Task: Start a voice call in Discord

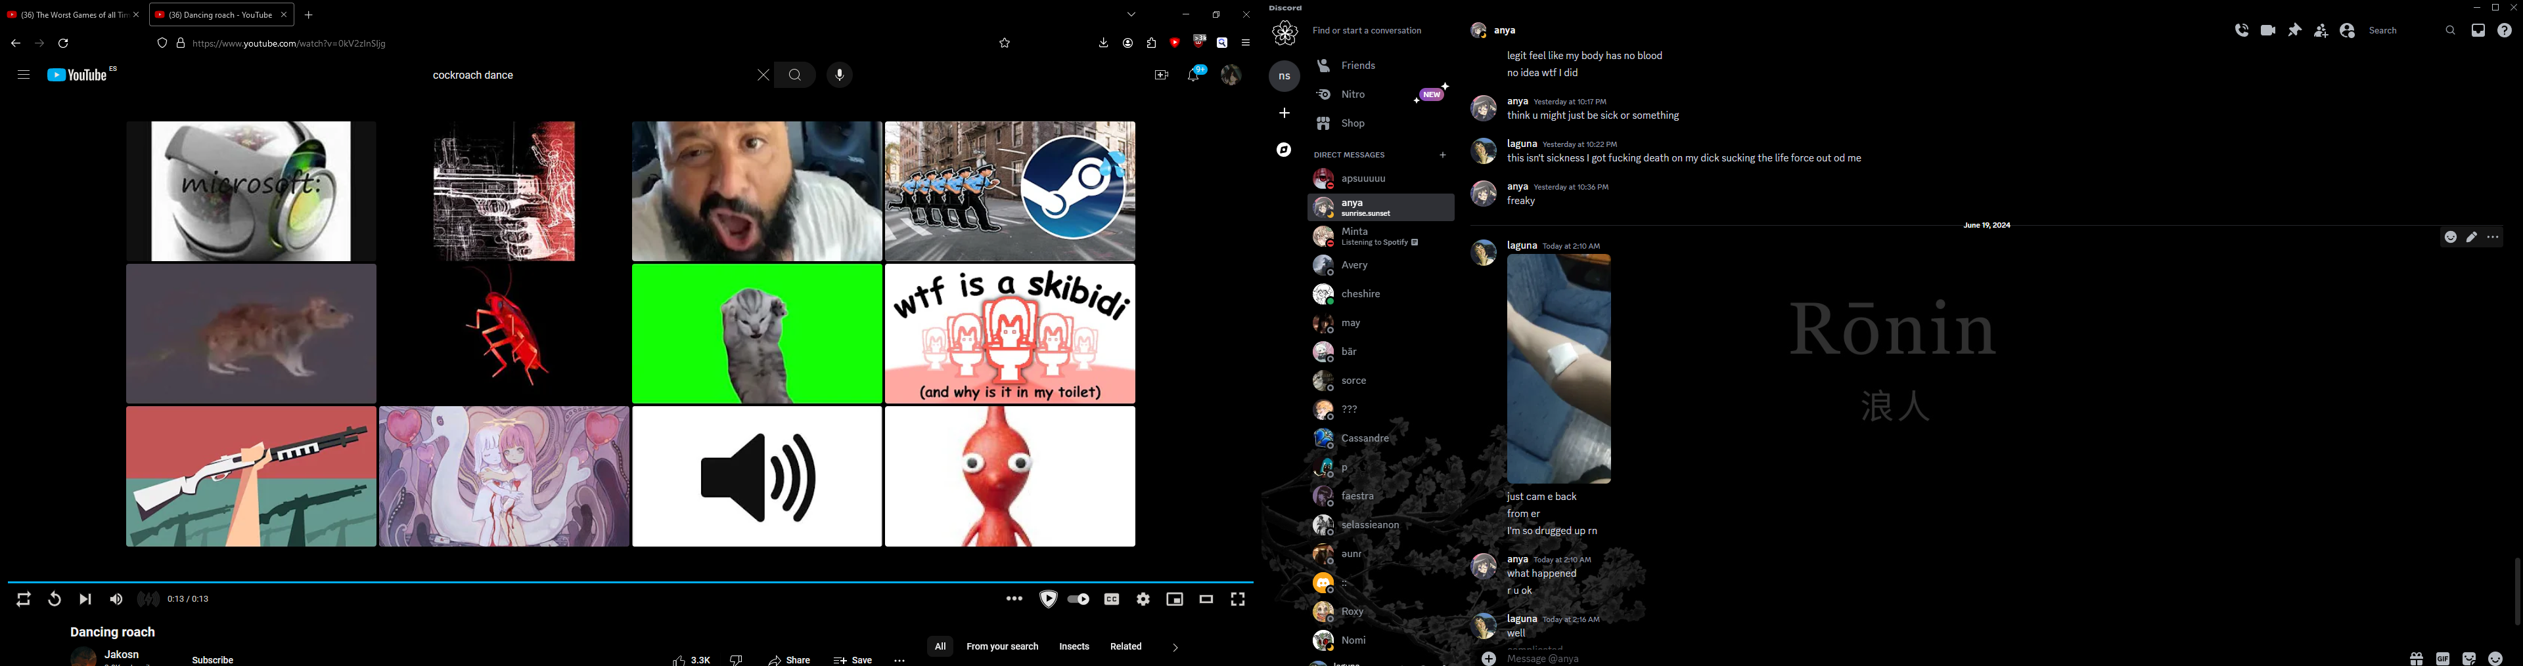Action: [x=2241, y=31]
